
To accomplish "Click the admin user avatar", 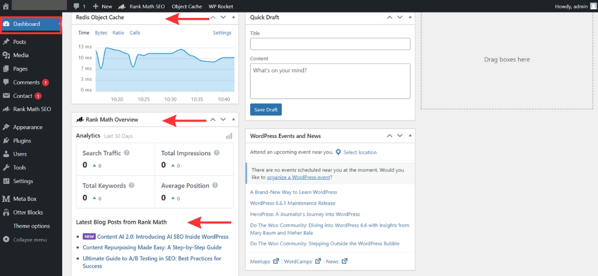I will coord(593,6).
